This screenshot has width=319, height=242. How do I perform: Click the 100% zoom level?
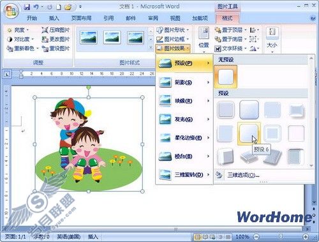242,237
